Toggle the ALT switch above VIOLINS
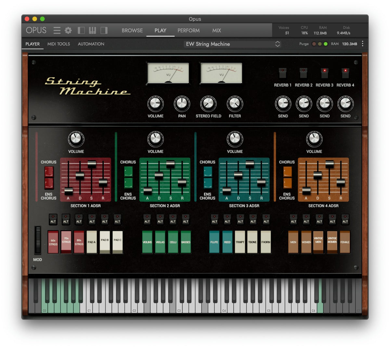 [x=147, y=219]
